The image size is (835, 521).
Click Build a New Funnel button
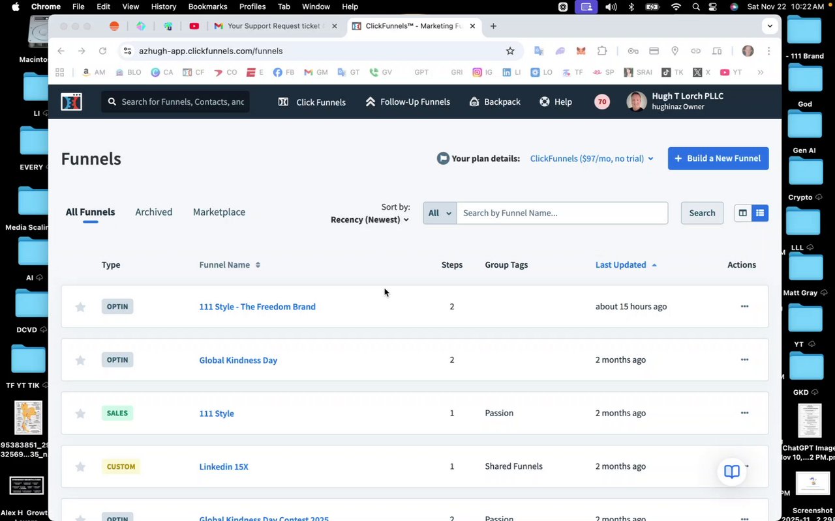[x=718, y=158]
